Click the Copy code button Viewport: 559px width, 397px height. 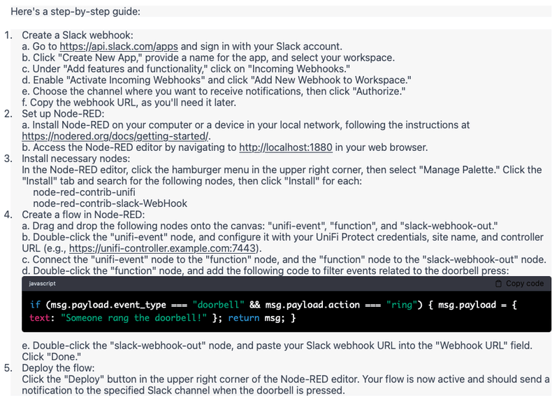pos(519,284)
